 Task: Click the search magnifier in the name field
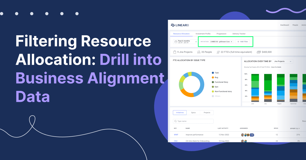pos(176,121)
